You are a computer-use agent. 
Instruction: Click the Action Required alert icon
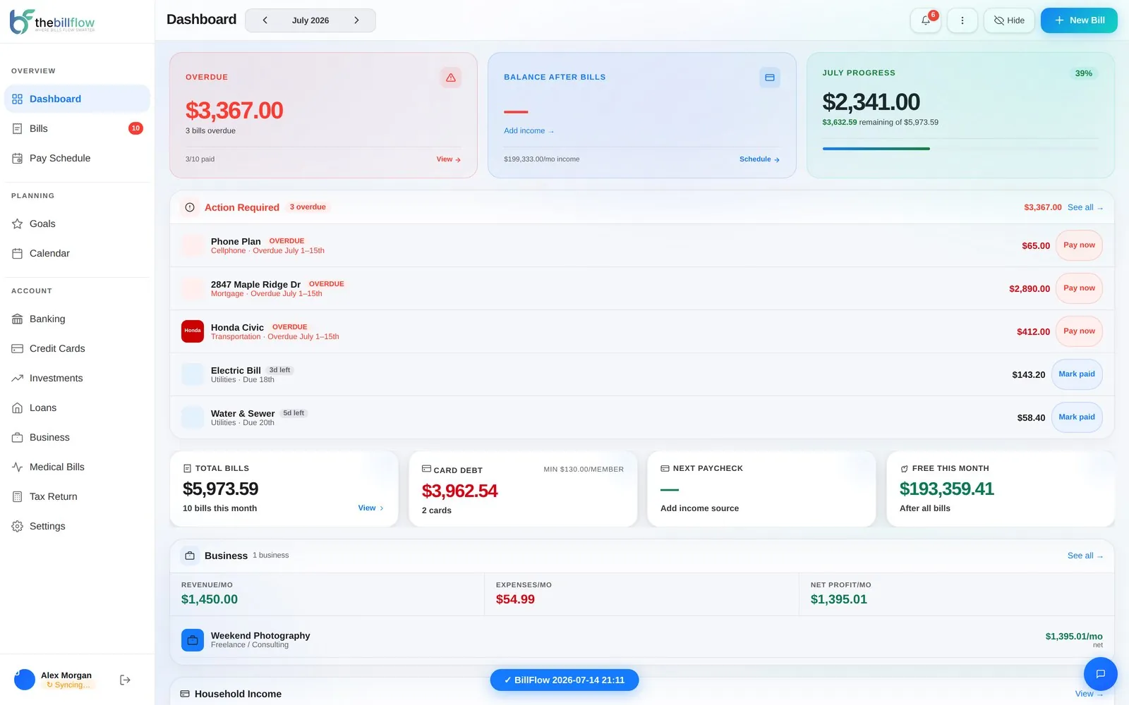[190, 207]
